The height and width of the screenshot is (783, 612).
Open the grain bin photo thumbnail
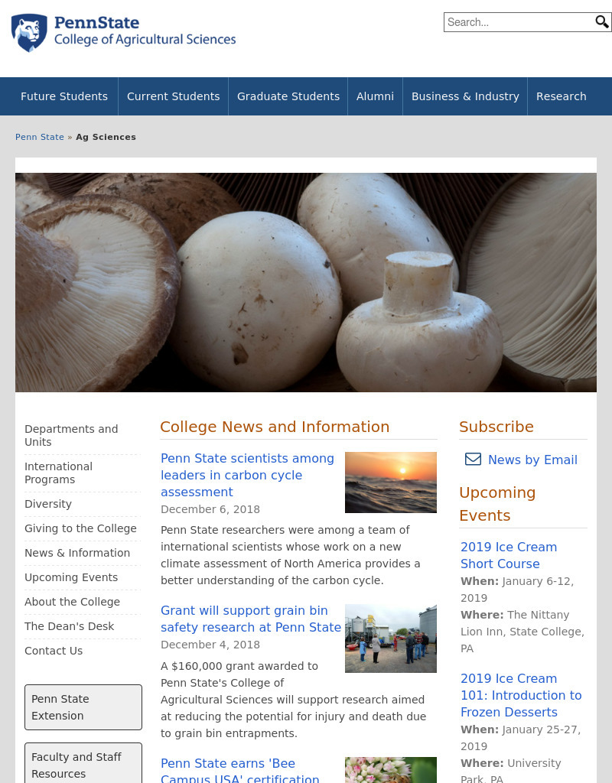pos(391,638)
